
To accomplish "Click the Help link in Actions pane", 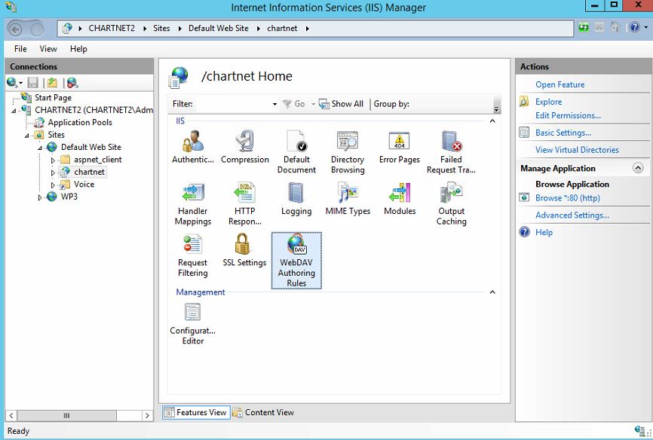I will pyautogui.click(x=544, y=232).
